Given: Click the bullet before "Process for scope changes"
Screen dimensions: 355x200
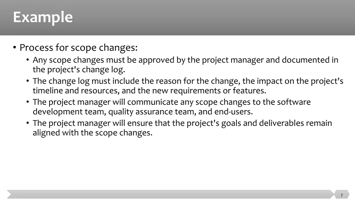Looking at the screenshot, I should (15, 47).
